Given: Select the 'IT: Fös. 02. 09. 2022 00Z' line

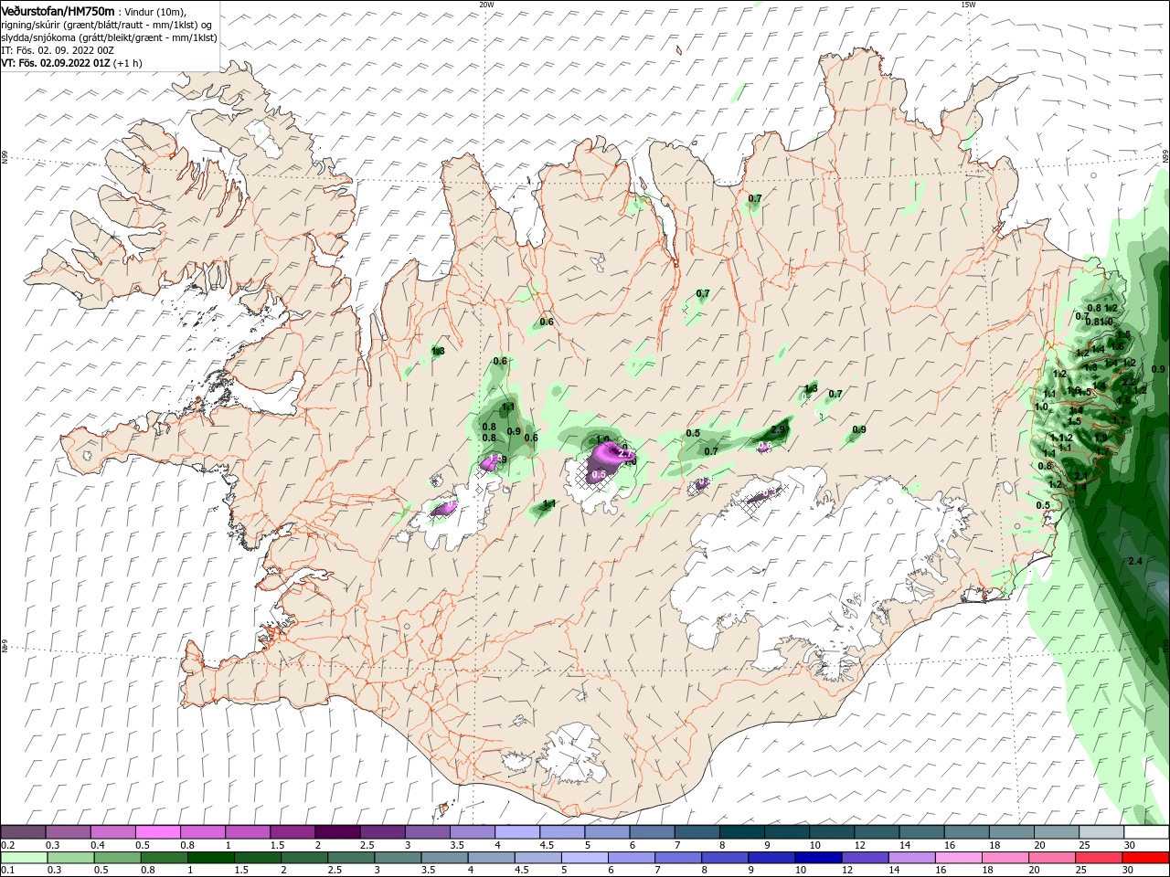Looking at the screenshot, I should [56, 50].
